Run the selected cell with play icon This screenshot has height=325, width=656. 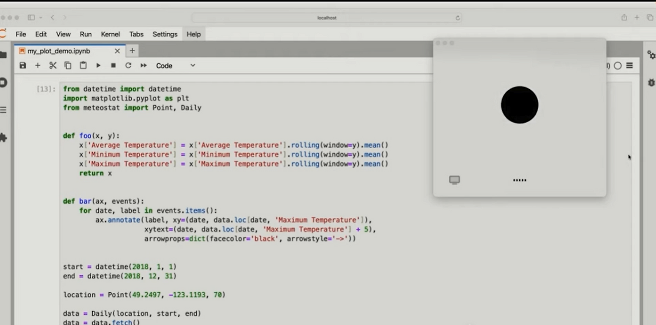pos(98,66)
